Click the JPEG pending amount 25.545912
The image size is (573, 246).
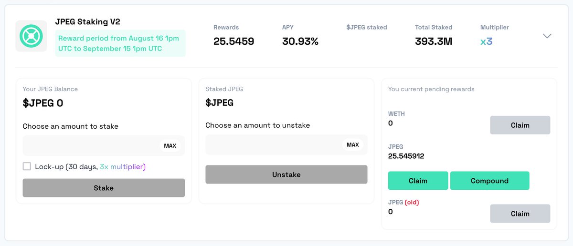pyautogui.click(x=406, y=156)
